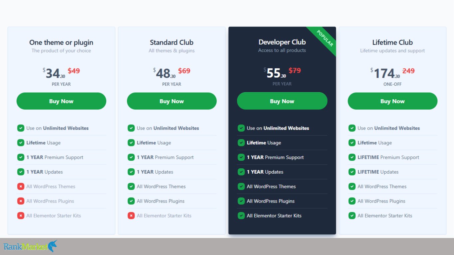Click 'PER YEAR' label under the $34.30 price

tap(61, 84)
